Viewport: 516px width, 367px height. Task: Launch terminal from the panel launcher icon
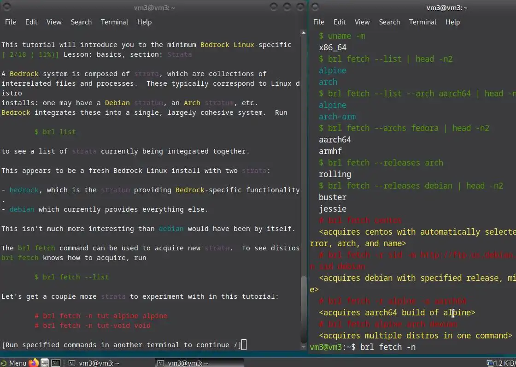(56, 363)
